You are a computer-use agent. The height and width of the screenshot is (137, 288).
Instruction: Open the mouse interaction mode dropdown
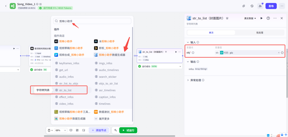[50, 130]
